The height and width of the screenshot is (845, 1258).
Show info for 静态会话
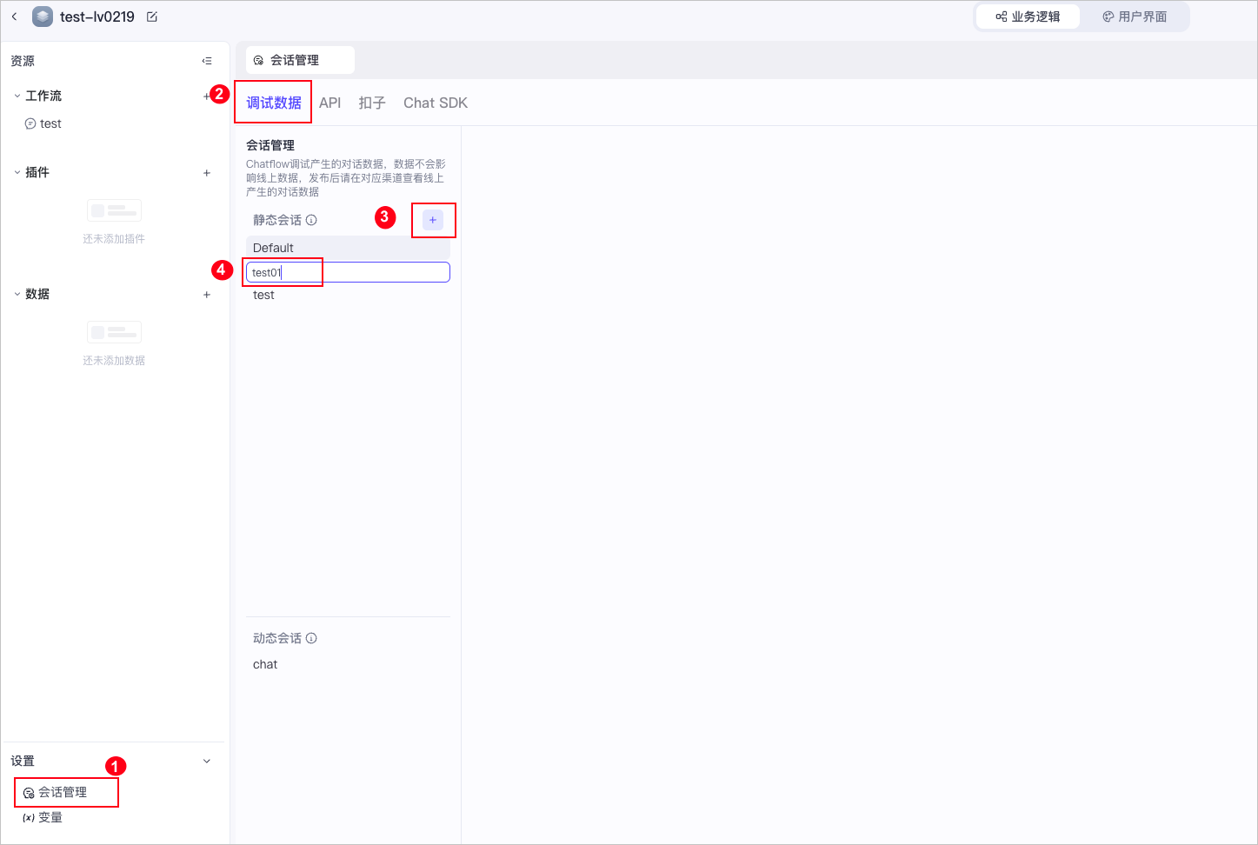coord(311,220)
